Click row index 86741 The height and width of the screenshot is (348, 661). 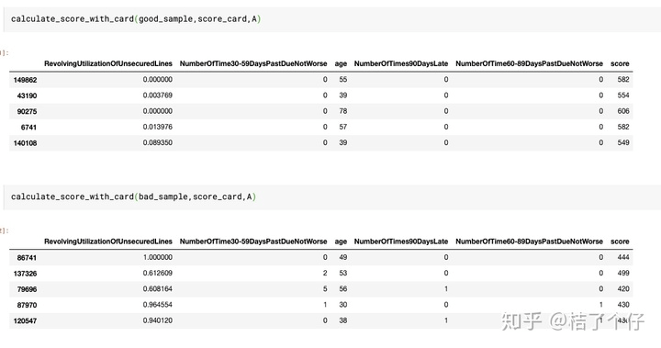tap(27, 258)
